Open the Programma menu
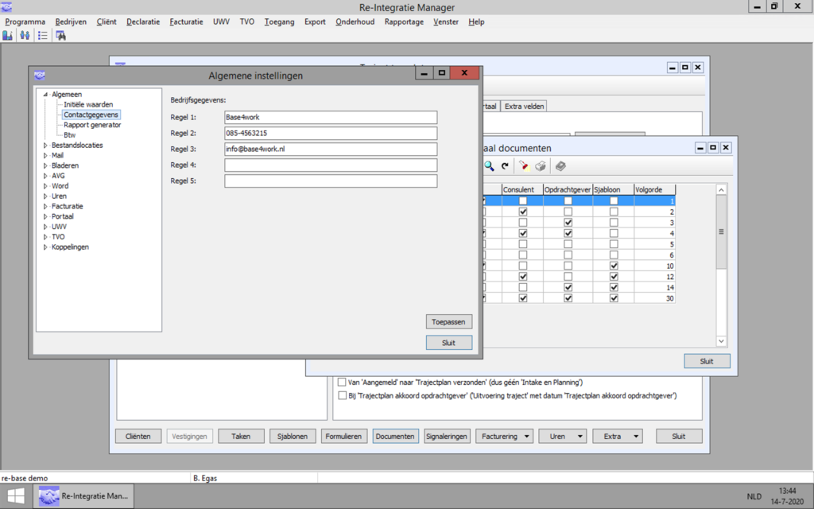This screenshot has width=814, height=509. point(25,21)
